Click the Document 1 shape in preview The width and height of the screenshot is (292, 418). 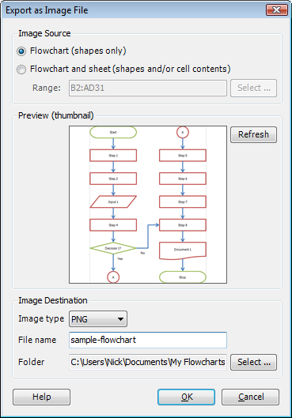[183, 250]
